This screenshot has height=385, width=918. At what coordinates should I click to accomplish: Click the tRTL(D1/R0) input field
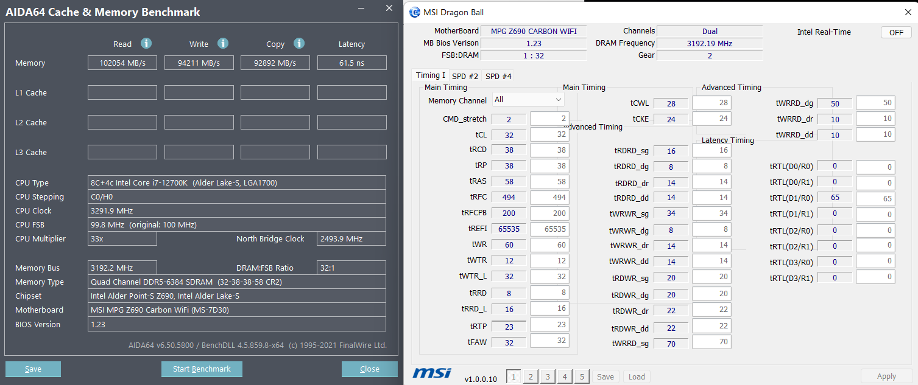(875, 198)
